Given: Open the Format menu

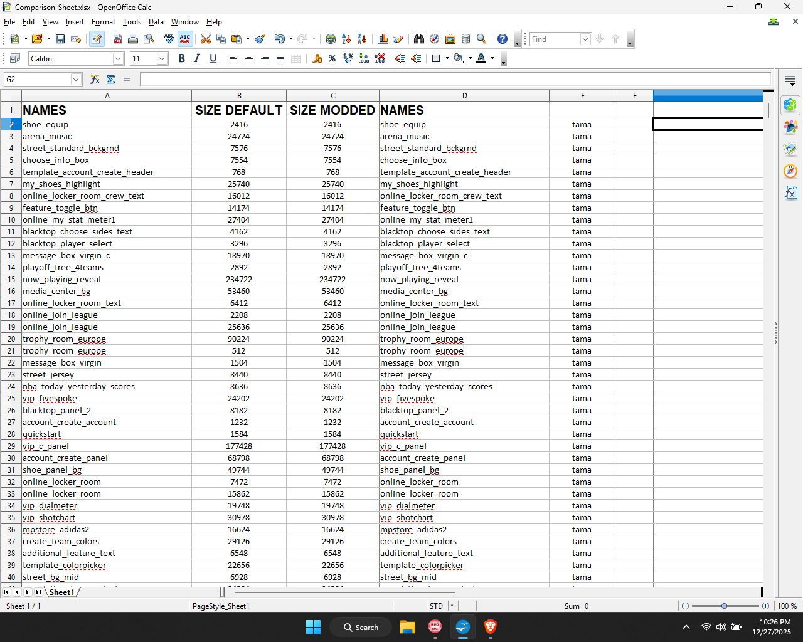Looking at the screenshot, I should (104, 21).
